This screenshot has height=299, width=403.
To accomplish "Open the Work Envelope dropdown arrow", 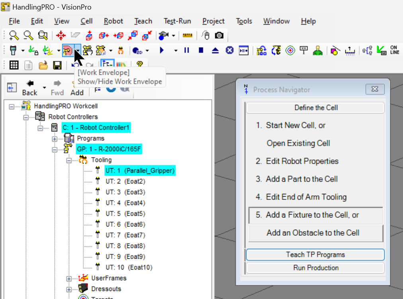I will tap(78, 50).
